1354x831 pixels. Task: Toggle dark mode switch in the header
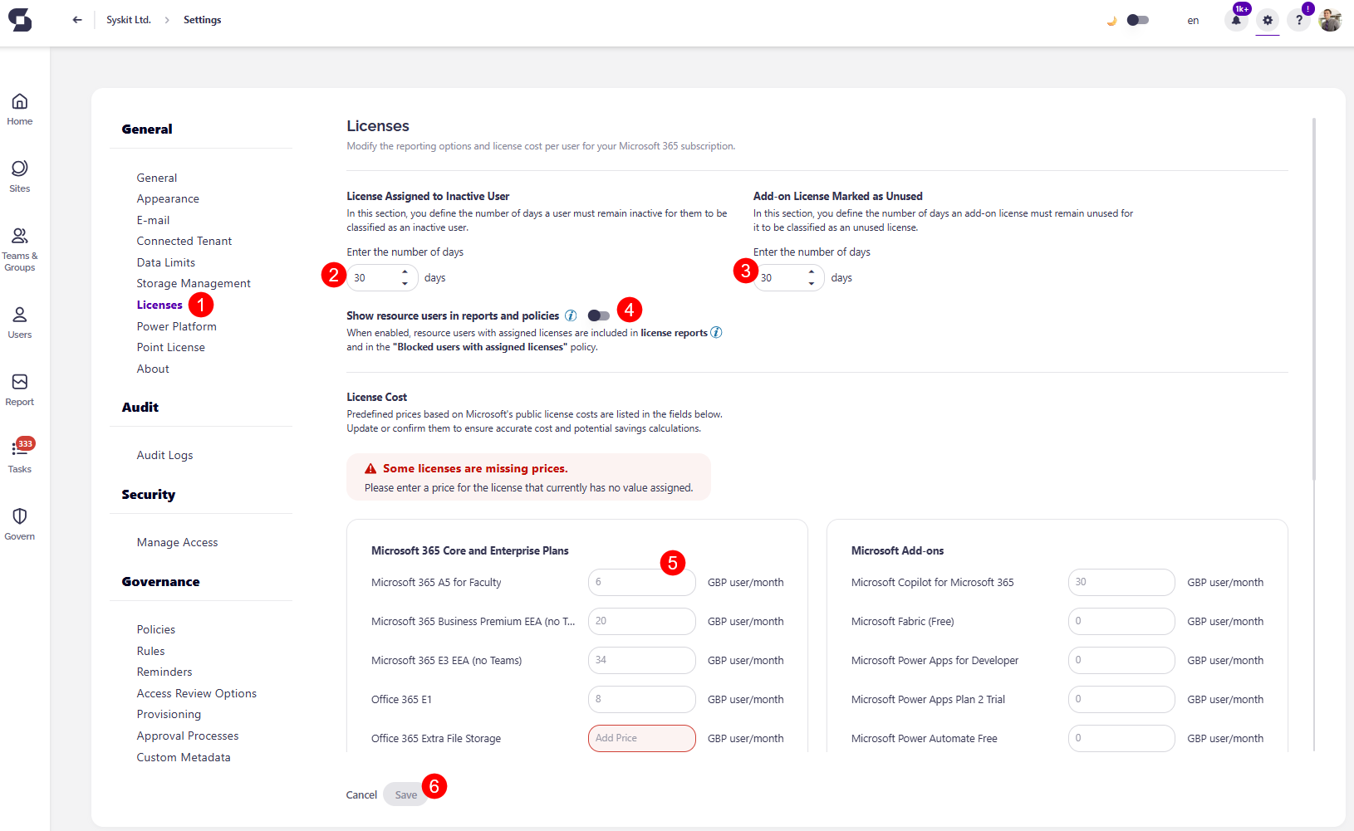[x=1137, y=19]
